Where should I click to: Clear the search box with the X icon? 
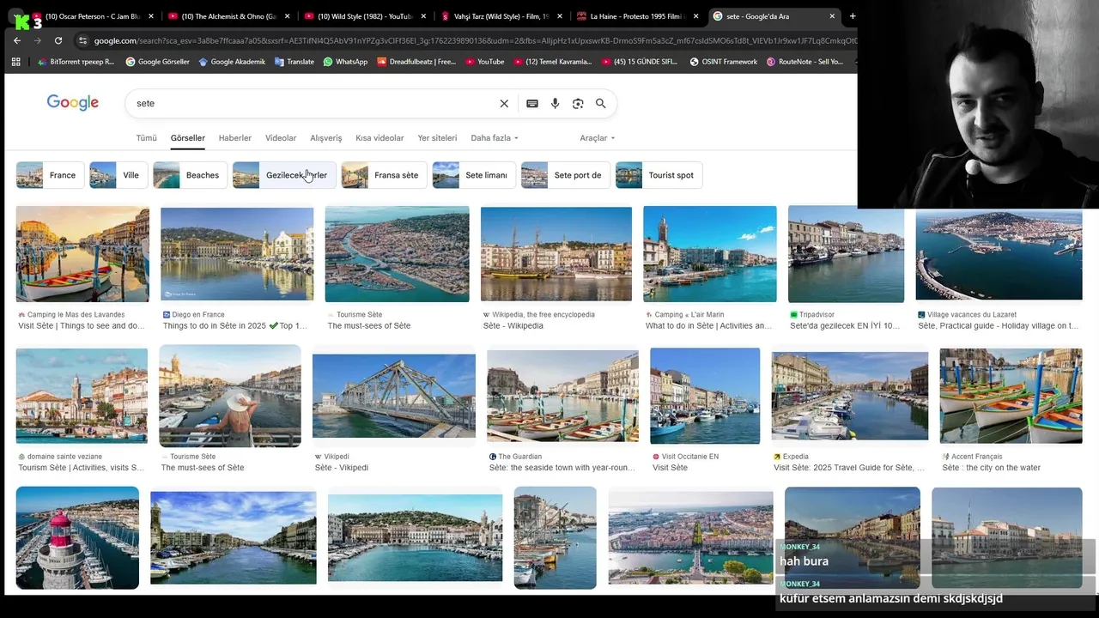[x=504, y=103]
